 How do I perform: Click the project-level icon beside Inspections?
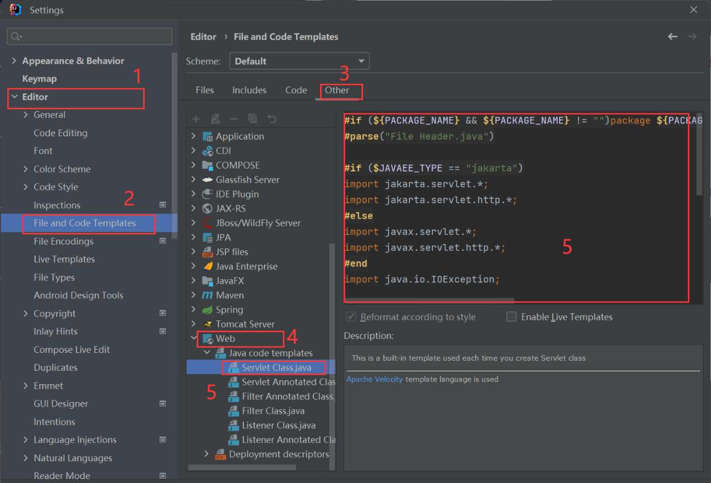163,205
